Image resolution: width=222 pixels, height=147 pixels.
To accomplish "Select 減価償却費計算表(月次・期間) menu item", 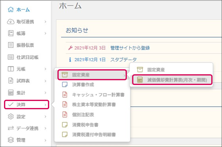I will click(172, 80).
